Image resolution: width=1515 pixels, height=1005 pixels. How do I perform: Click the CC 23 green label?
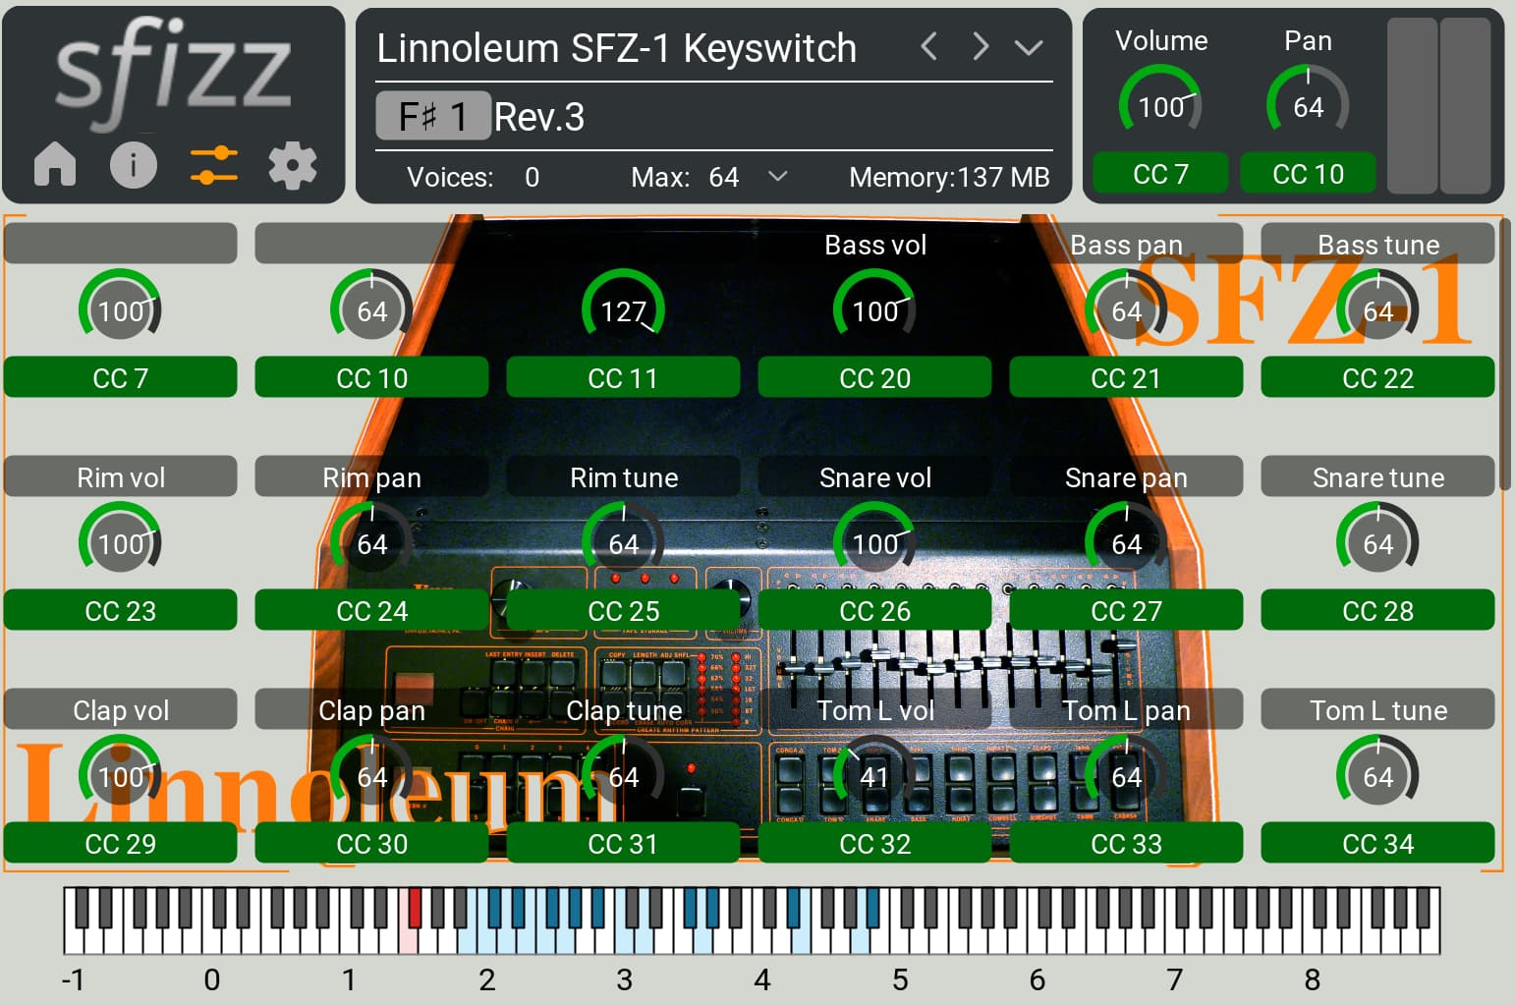(120, 610)
